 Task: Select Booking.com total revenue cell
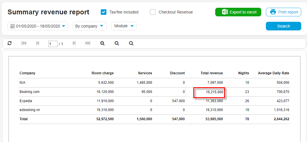click(209, 92)
